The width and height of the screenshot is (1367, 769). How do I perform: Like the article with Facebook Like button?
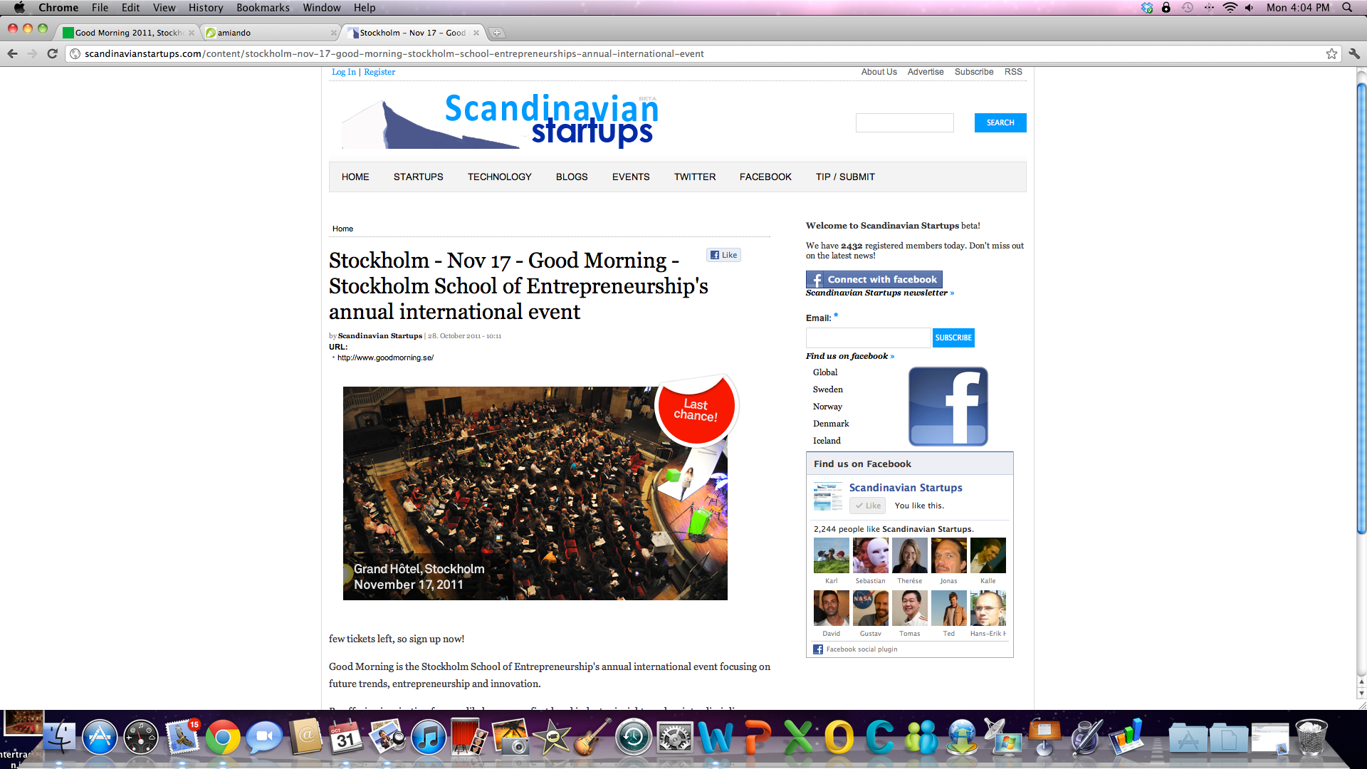(x=723, y=255)
